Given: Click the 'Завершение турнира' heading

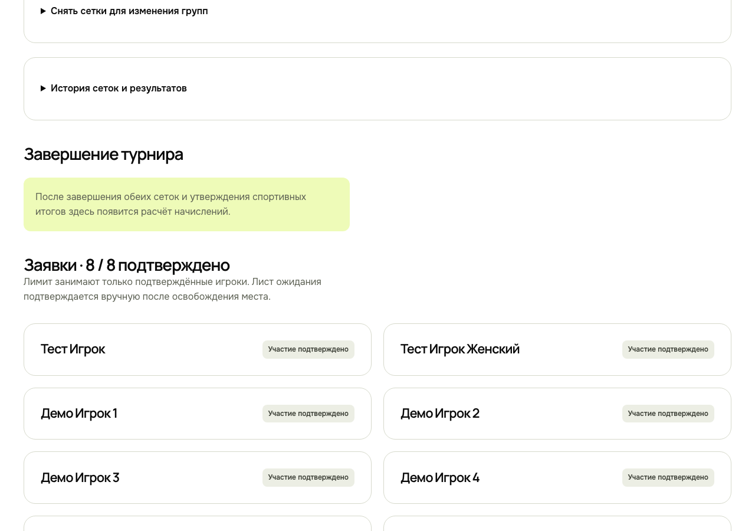Looking at the screenshot, I should coord(103,154).
